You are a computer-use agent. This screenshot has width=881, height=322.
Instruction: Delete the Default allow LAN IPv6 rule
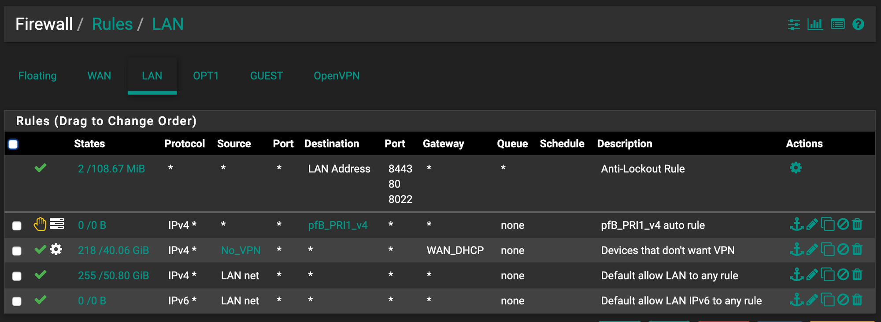point(857,300)
